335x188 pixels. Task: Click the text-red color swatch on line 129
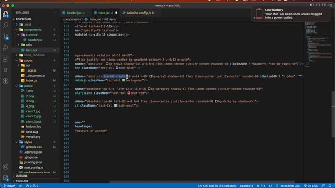(x=129, y=93)
